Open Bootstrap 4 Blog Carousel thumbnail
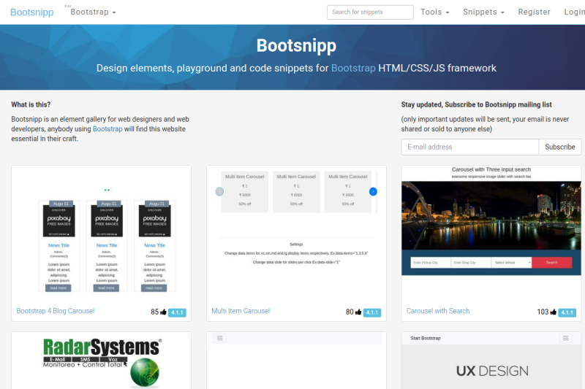This screenshot has width=585, height=389. (x=101, y=234)
